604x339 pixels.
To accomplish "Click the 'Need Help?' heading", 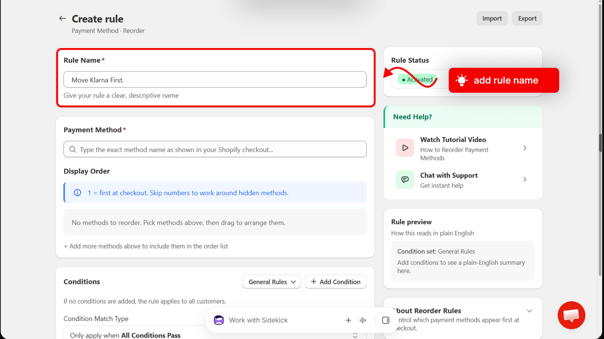I will coord(412,117).
